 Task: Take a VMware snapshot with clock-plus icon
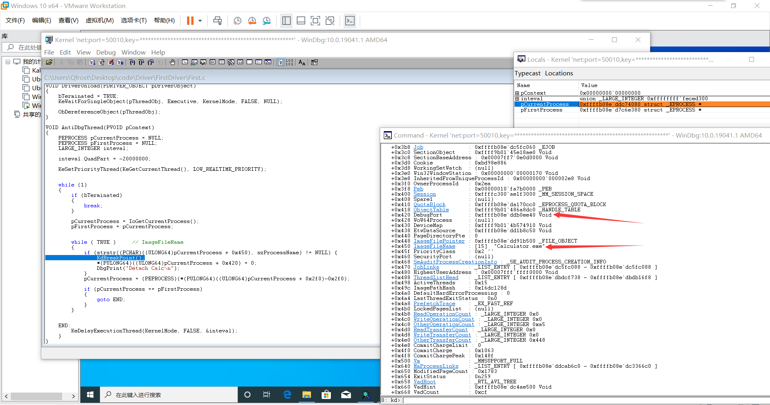(x=237, y=21)
